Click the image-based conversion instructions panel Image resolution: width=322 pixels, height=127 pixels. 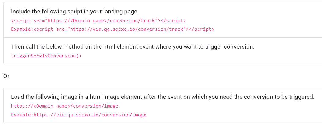163,105
